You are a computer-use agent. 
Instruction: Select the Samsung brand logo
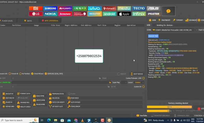[50, 8]
